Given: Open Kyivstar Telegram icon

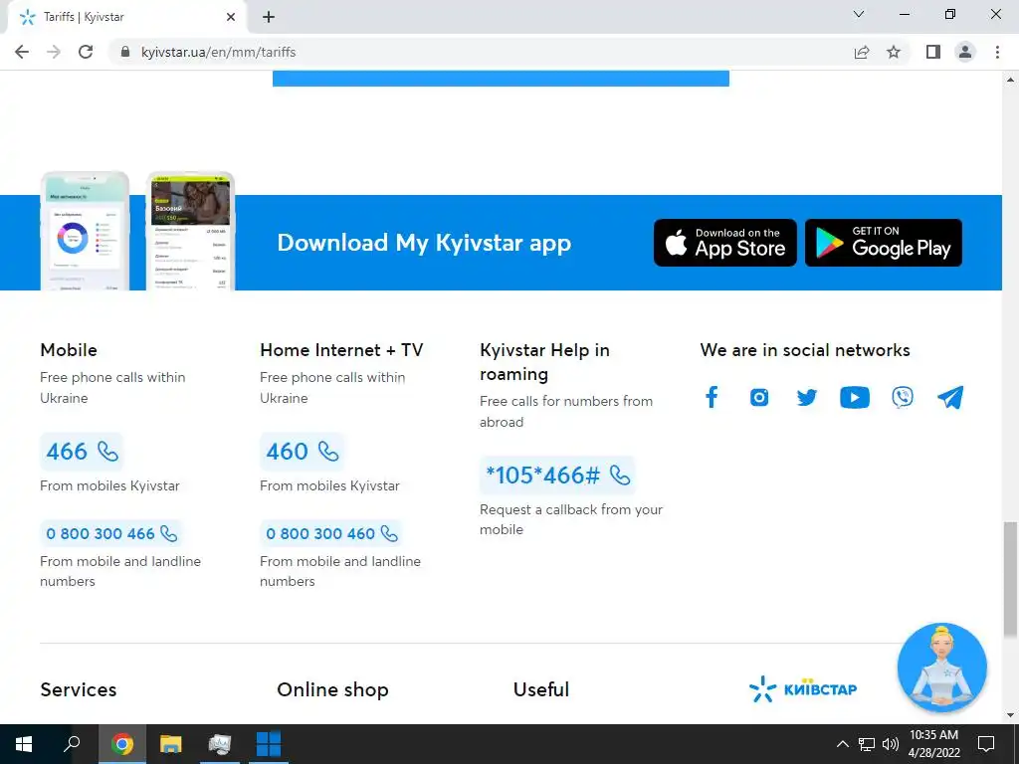Looking at the screenshot, I should [x=950, y=397].
